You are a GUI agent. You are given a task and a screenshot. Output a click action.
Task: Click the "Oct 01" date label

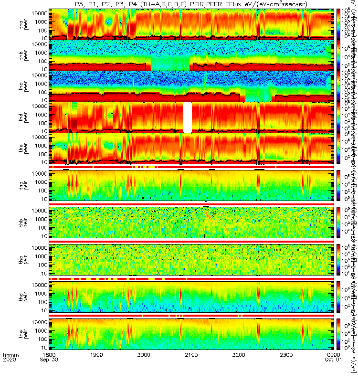click(333, 360)
